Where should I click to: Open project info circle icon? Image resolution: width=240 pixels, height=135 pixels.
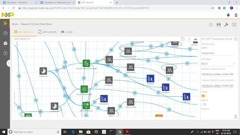coord(211,25)
